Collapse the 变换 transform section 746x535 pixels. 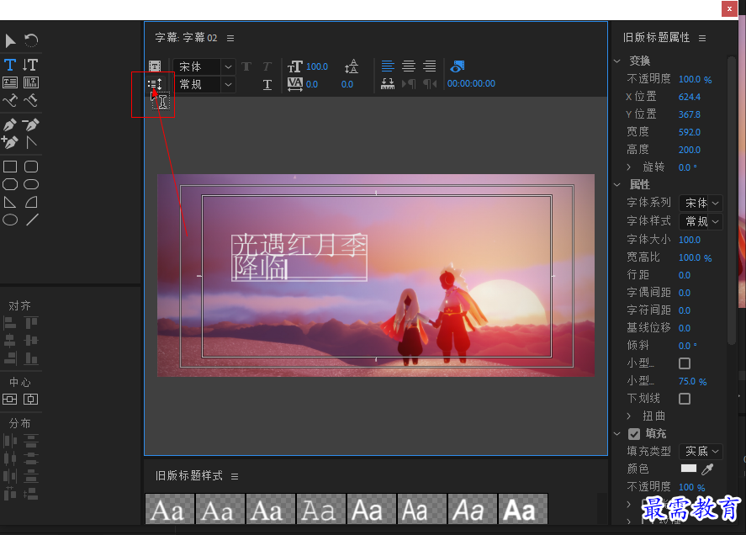click(x=617, y=61)
